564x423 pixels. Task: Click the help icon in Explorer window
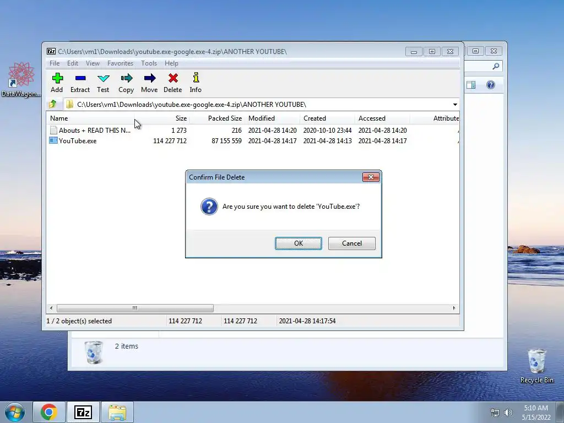coord(491,85)
